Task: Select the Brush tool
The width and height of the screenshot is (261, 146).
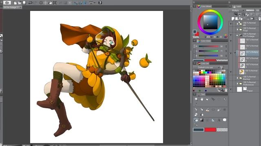Action: pos(208,109)
